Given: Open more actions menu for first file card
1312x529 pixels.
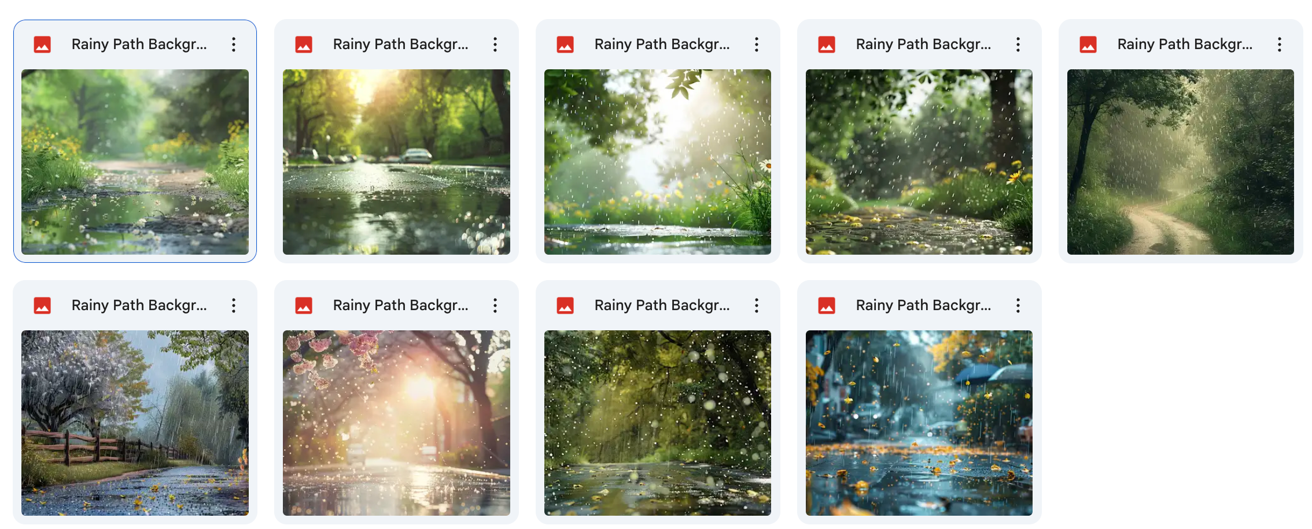Looking at the screenshot, I should [x=234, y=44].
